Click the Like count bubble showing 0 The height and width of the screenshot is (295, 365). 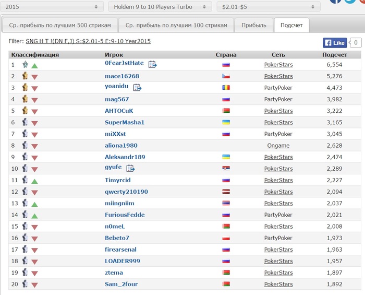pos(356,43)
